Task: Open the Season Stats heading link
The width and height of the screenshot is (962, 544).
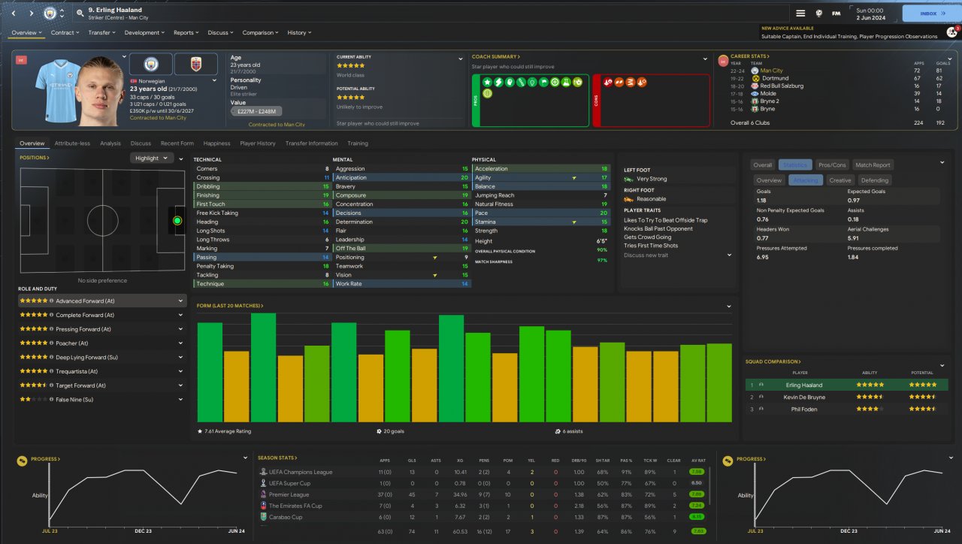Action: [277, 458]
